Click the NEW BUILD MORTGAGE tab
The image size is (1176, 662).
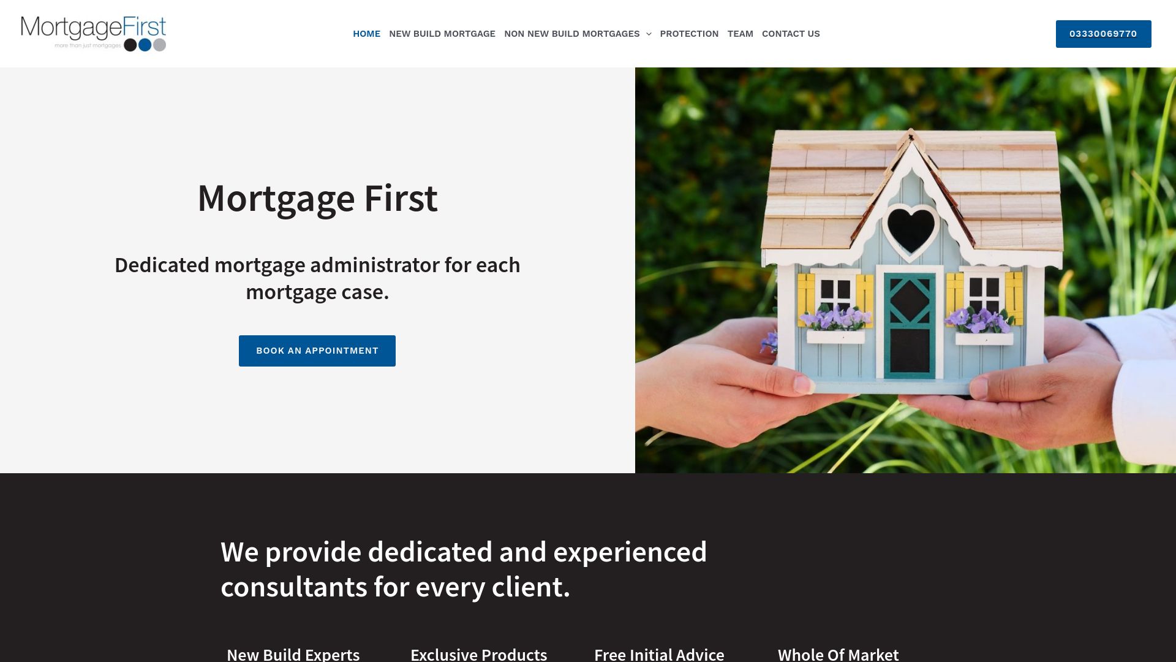(442, 33)
